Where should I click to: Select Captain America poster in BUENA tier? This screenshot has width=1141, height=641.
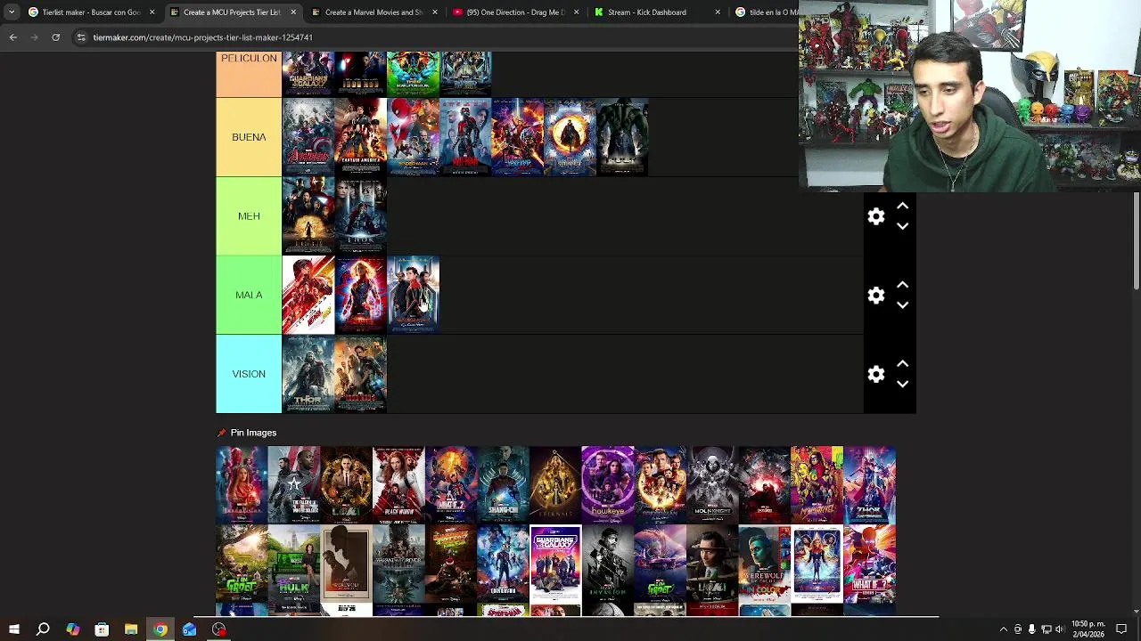click(361, 137)
